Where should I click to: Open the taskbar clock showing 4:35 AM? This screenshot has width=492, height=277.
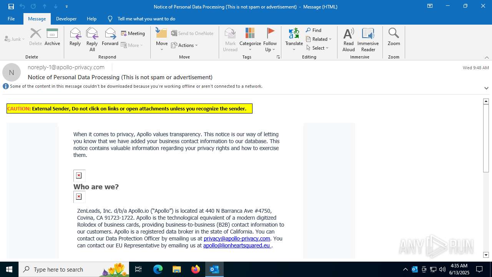tap(459, 269)
